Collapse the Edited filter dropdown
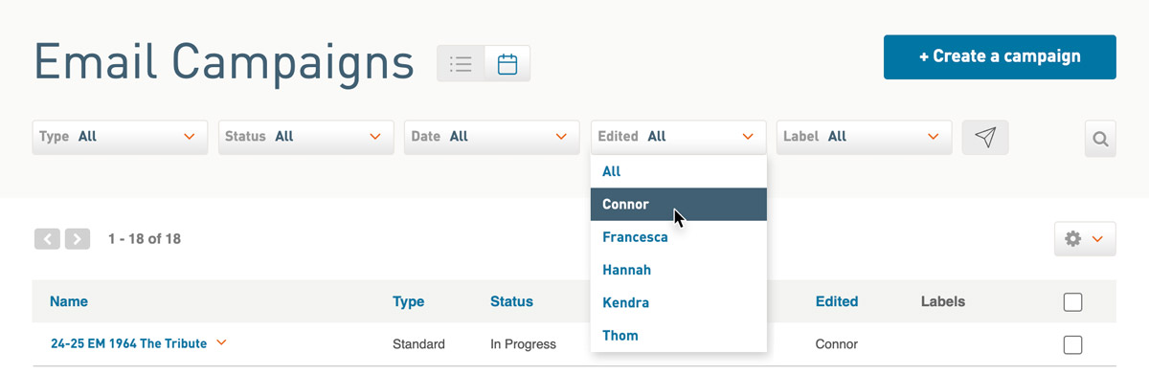Image resolution: width=1149 pixels, height=374 pixels. pos(678,137)
